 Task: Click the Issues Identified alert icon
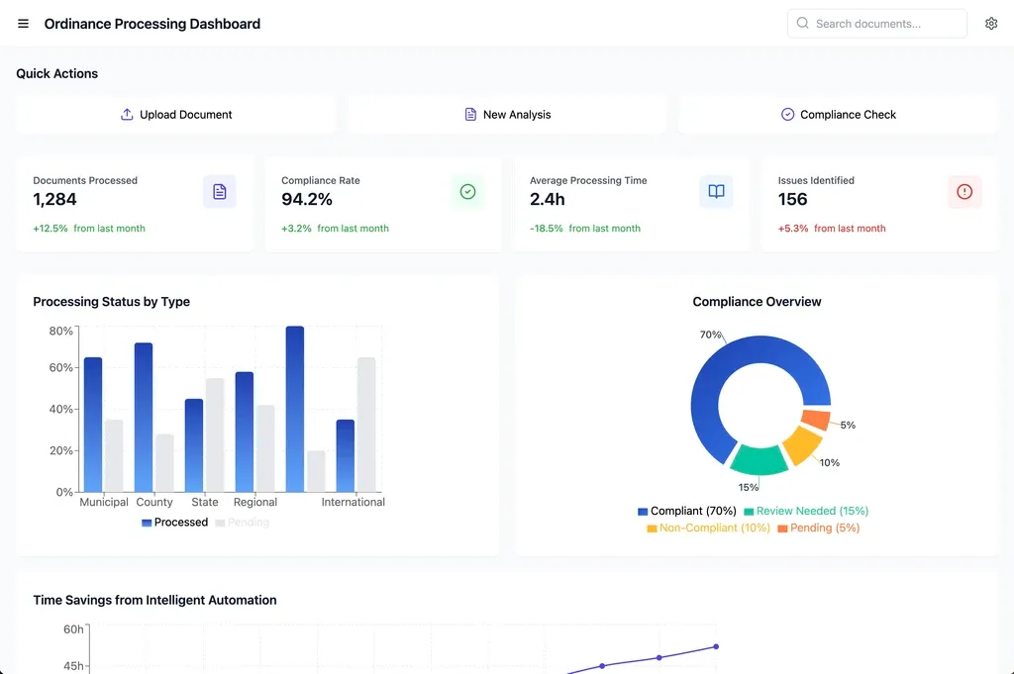tap(964, 192)
